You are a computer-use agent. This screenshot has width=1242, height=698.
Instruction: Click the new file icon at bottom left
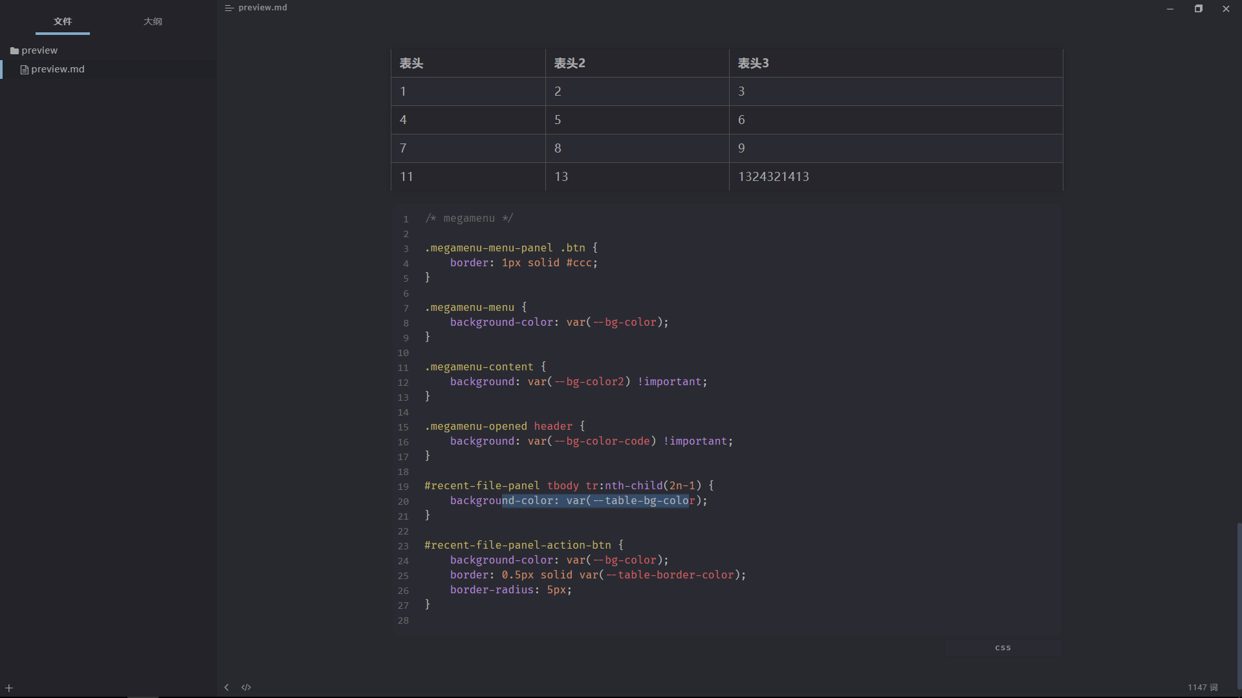(x=10, y=688)
